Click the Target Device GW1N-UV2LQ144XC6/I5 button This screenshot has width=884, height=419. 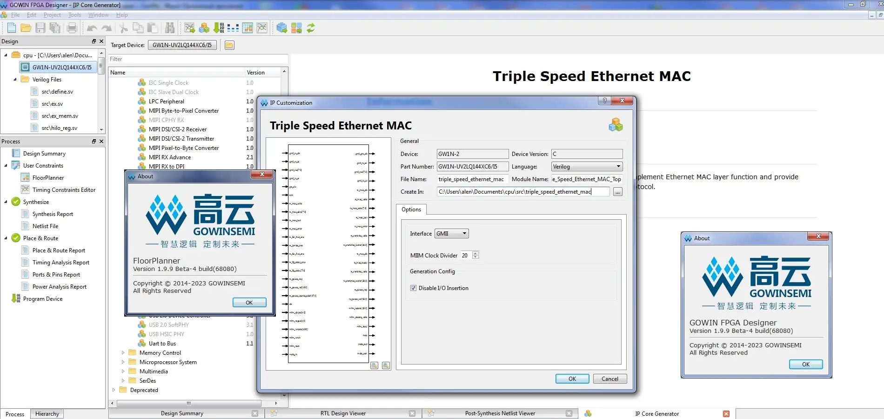pos(182,45)
